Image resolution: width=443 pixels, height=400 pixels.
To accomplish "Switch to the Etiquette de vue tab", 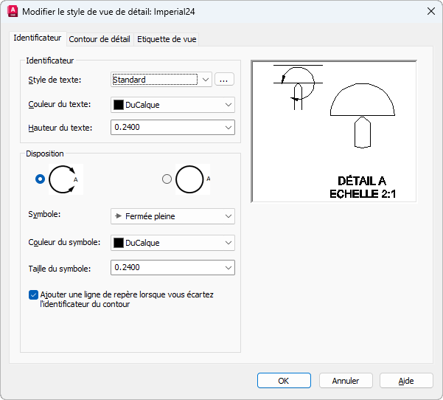I will (x=167, y=39).
